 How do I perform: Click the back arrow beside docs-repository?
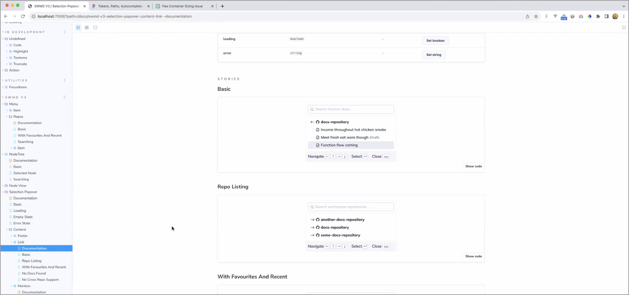coord(312,122)
